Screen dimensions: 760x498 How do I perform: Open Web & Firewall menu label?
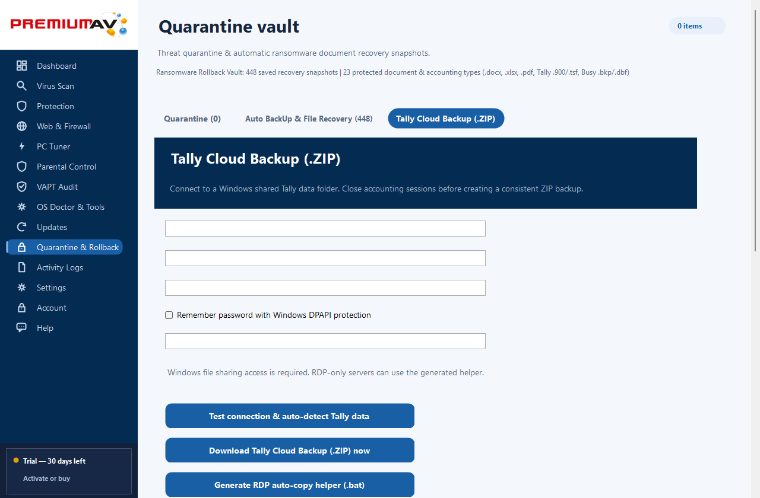point(64,126)
